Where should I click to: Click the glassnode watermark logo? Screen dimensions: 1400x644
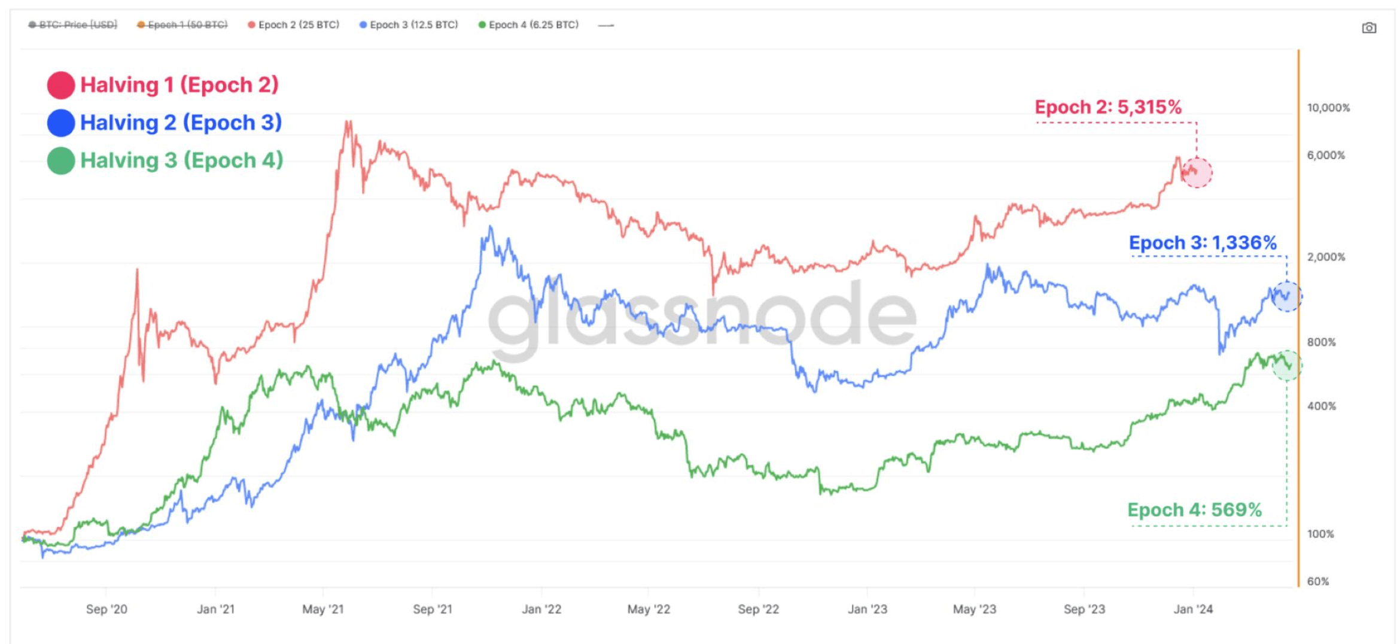(701, 316)
